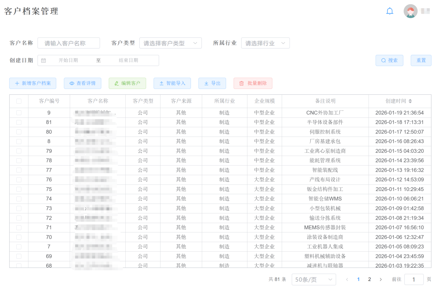The height and width of the screenshot is (290, 438).
Task: Open the 客户类型 dropdown
Action: pos(171,43)
